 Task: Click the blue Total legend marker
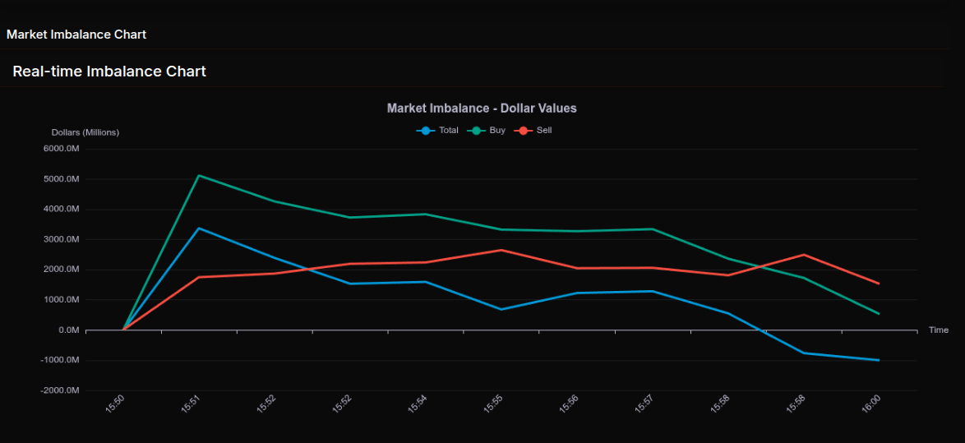425,131
